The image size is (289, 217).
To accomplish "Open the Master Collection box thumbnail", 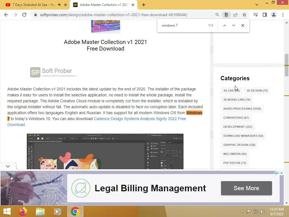I will pyautogui.click(x=106, y=26).
